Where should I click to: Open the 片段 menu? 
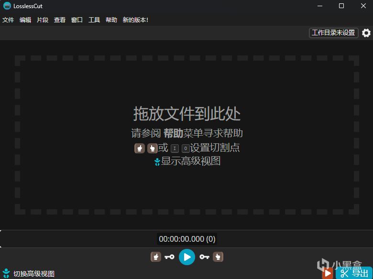pyautogui.click(x=43, y=20)
